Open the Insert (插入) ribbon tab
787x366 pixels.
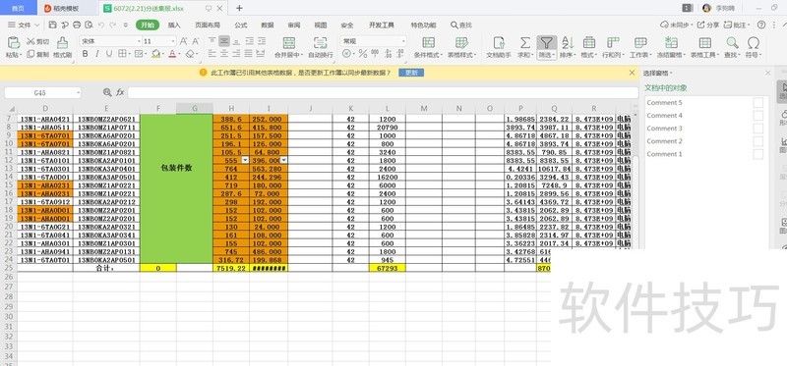pyautogui.click(x=174, y=26)
